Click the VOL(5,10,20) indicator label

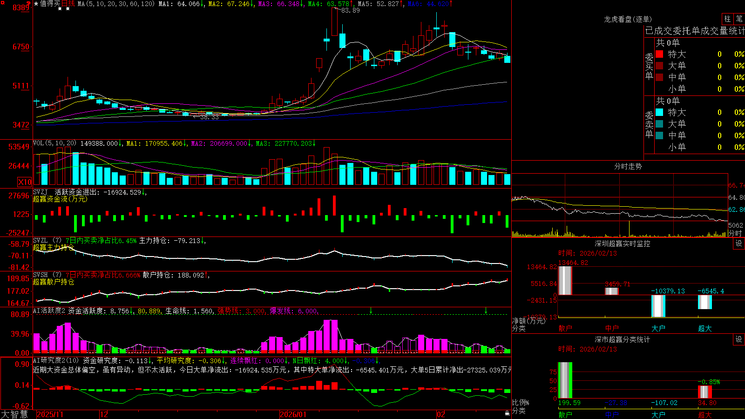click(x=54, y=143)
